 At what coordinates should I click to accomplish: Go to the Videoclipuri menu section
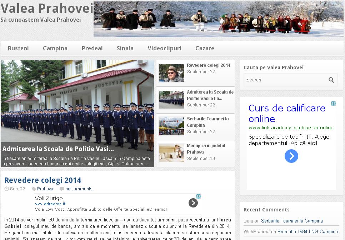[164, 48]
